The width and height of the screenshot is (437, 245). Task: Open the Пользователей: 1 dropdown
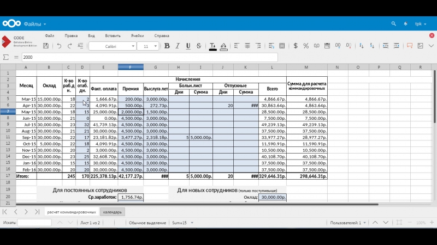[x=348, y=223]
